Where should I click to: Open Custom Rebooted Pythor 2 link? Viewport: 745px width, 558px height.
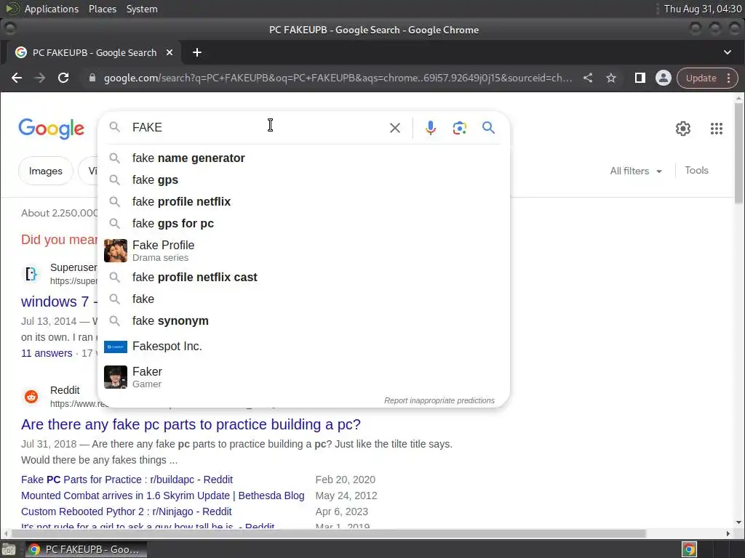pyautogui.click(x=127, y=511)
